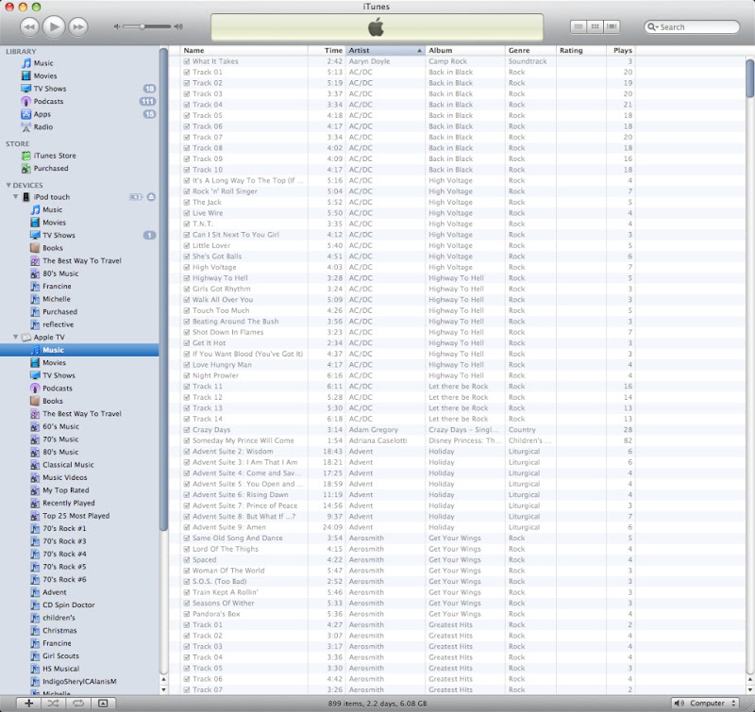Show or hide the artwork viewer

point(103,703)
